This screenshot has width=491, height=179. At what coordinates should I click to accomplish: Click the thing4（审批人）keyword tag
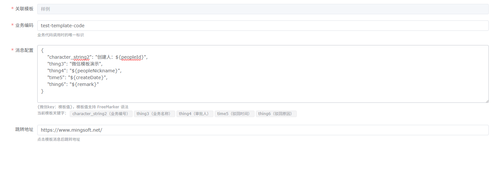[195, 114]
